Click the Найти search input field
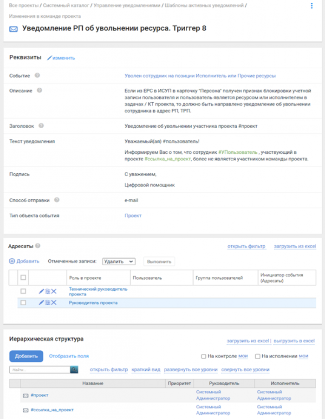Image resolution: width=325 pixels, height=419 pixels. pos(39,370)
